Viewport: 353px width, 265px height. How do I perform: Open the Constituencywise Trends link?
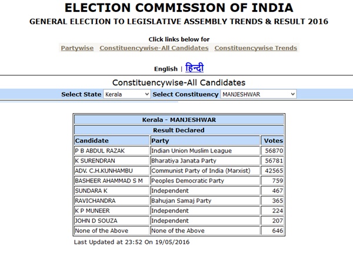[255, 48]
